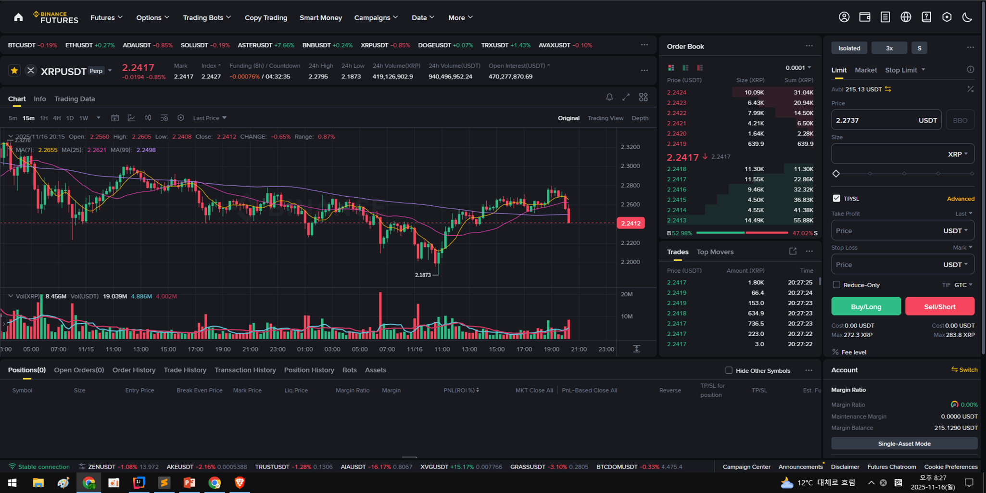This screenshot has height=493, width=986.
Task: Click the Buy/Long button
Action: 866,306
